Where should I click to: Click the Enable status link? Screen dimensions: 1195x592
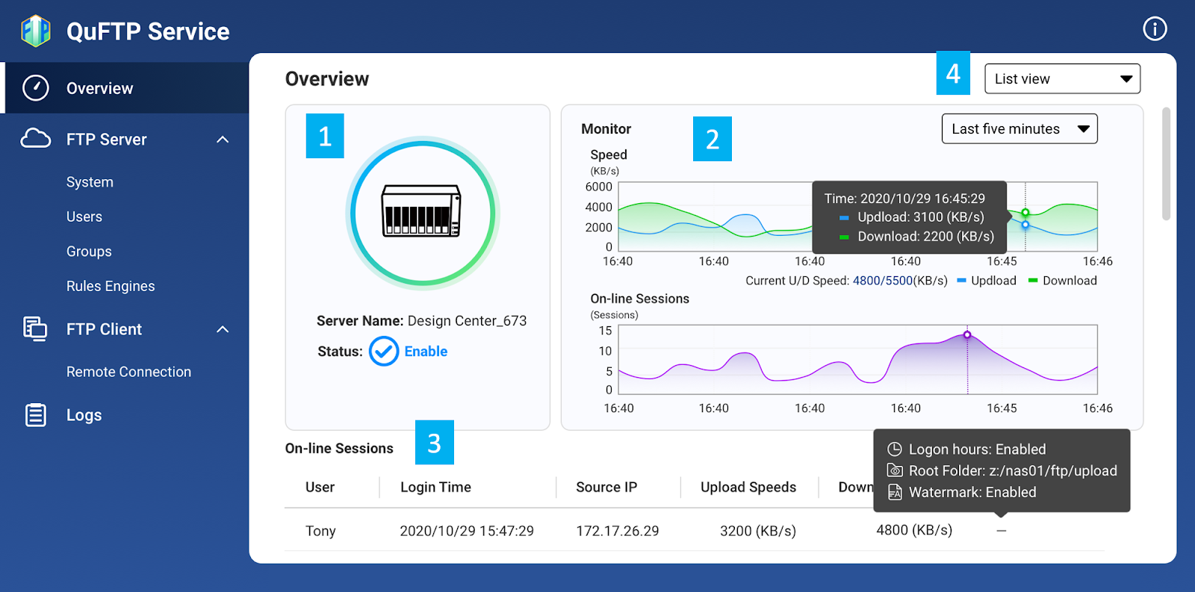[426, 352]
